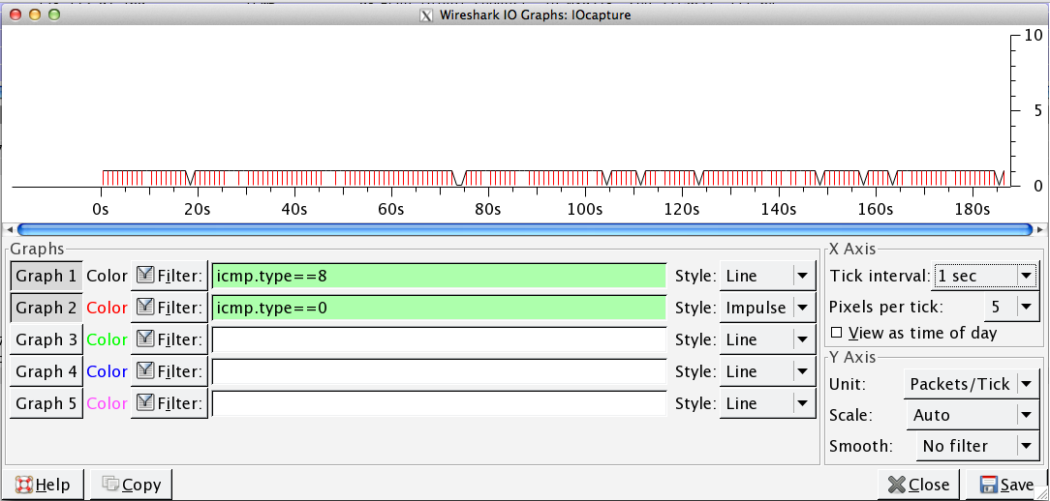Open Filter dialog for Graph 3

click(169, 339)
